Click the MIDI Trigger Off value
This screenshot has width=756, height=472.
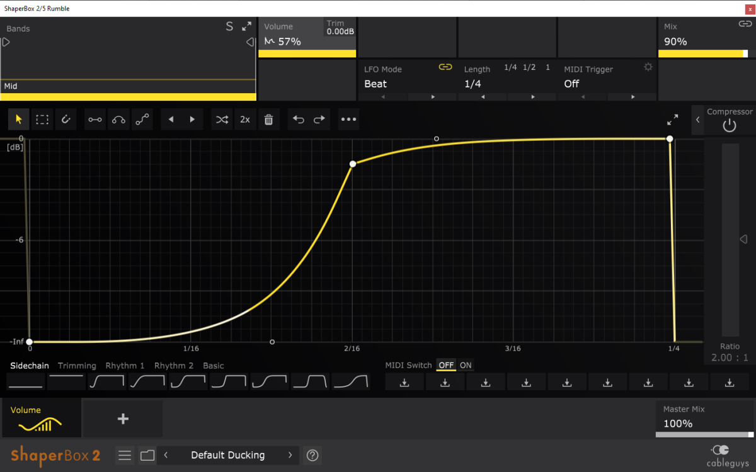(571, 84)
